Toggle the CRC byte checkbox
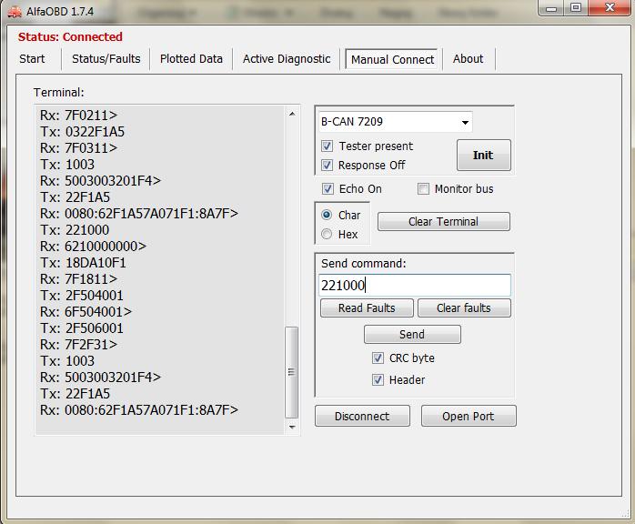 point(378,358)
